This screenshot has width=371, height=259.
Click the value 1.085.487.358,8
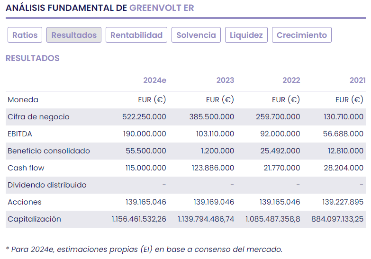[x=273, y=219]
